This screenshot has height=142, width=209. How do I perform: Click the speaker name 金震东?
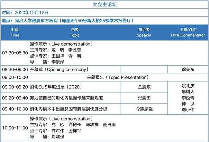[x=144, y=87]
